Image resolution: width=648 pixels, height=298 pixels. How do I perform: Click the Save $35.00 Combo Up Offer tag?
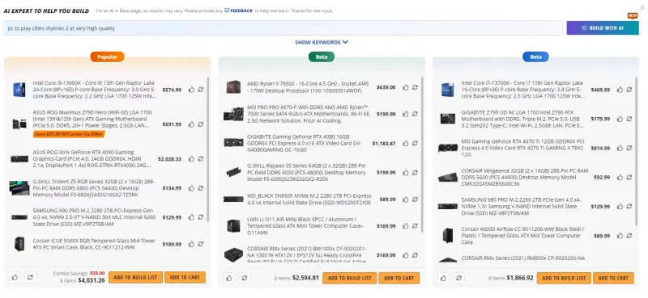[69, 134]
